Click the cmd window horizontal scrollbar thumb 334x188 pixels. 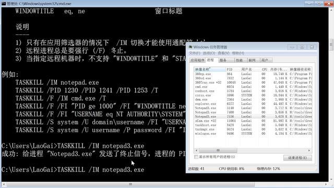click(130, 184)
